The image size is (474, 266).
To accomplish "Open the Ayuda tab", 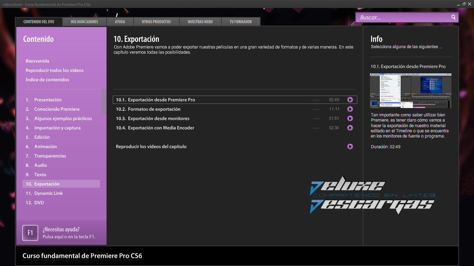I will 120,21.
